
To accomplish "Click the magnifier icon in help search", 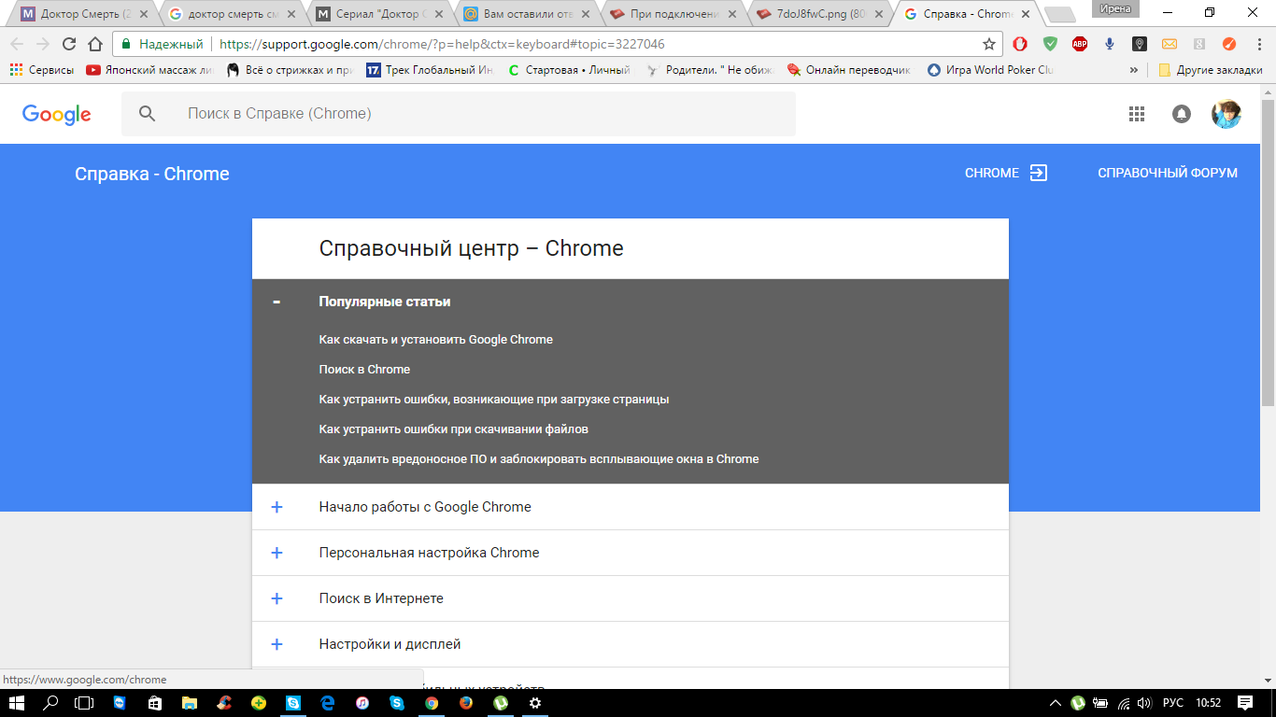I will 148,113.
